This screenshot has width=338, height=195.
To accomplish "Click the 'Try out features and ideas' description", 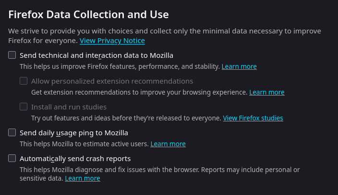I will pyautogui.click(x=126, y=118).
